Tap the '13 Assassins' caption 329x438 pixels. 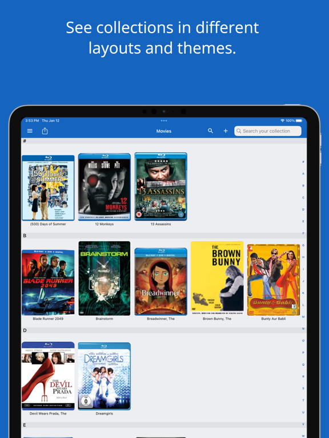pos(161,224)
